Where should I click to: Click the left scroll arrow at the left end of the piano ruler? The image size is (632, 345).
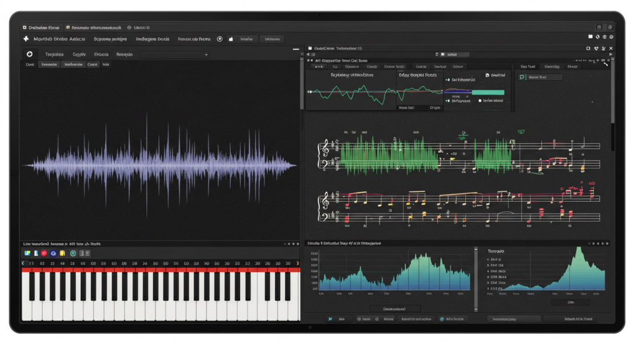pos(23,263)
